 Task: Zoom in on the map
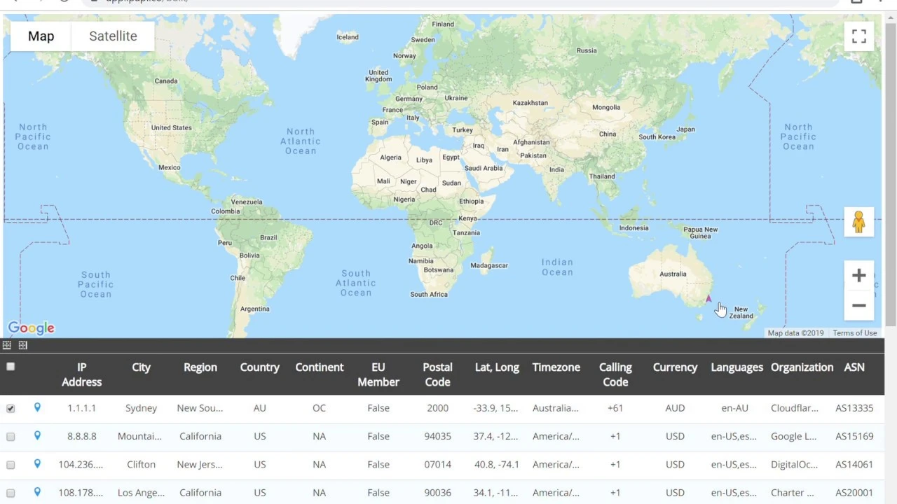coord(858,276)
